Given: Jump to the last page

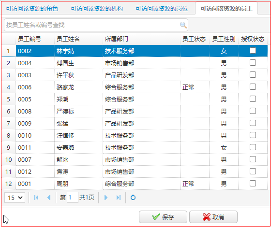Looking at the screenshot, I should point(119,198).
